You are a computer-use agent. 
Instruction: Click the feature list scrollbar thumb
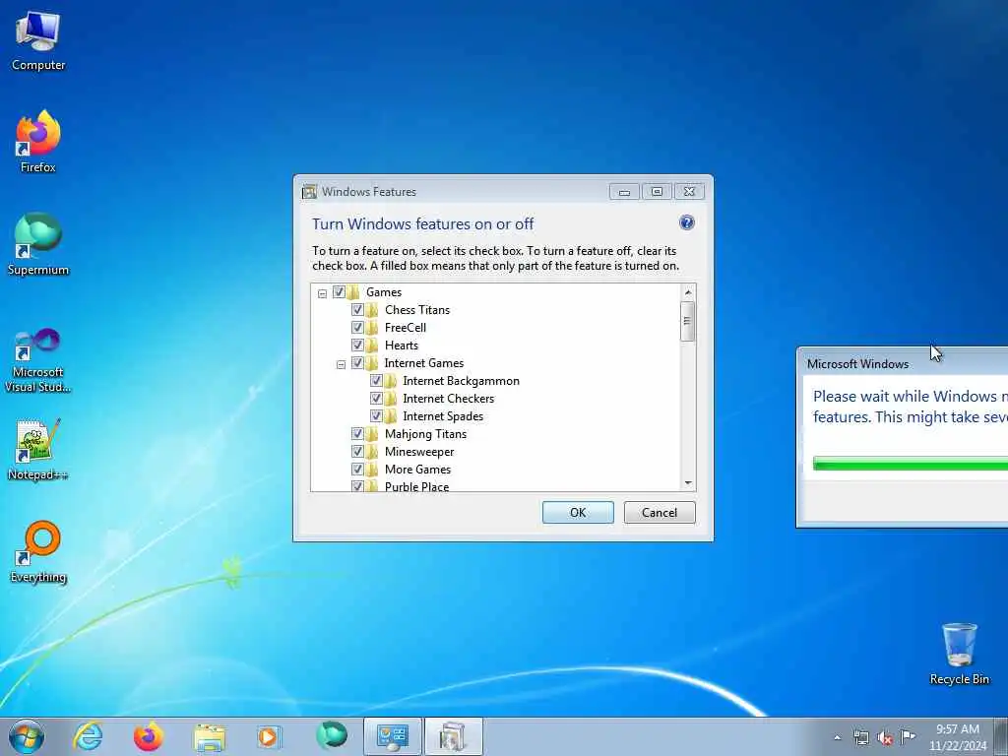pyautogui.click(x=687, y=321)
